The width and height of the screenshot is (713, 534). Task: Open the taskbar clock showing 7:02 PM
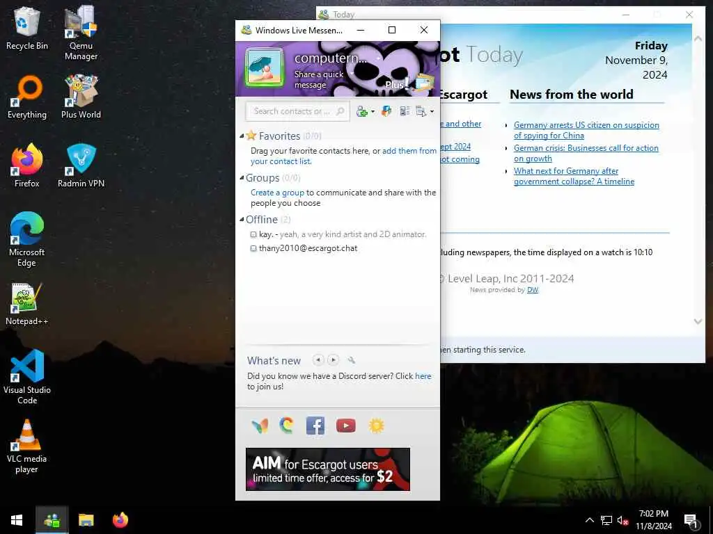point(653,520)
